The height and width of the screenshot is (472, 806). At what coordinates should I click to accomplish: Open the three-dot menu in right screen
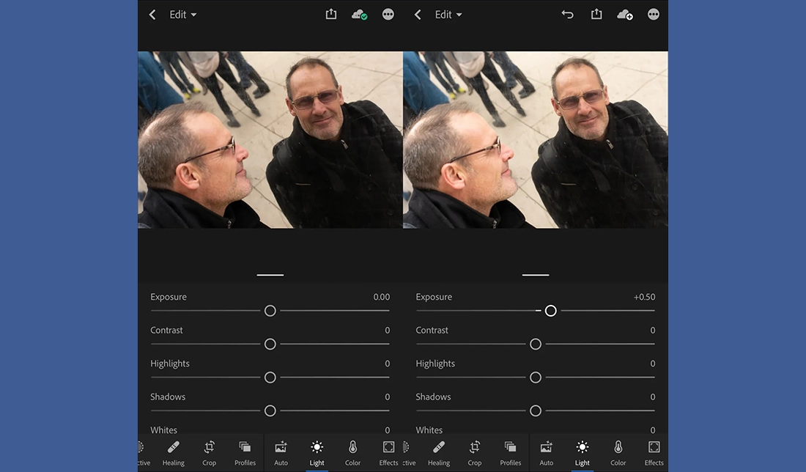coord(654,15)
